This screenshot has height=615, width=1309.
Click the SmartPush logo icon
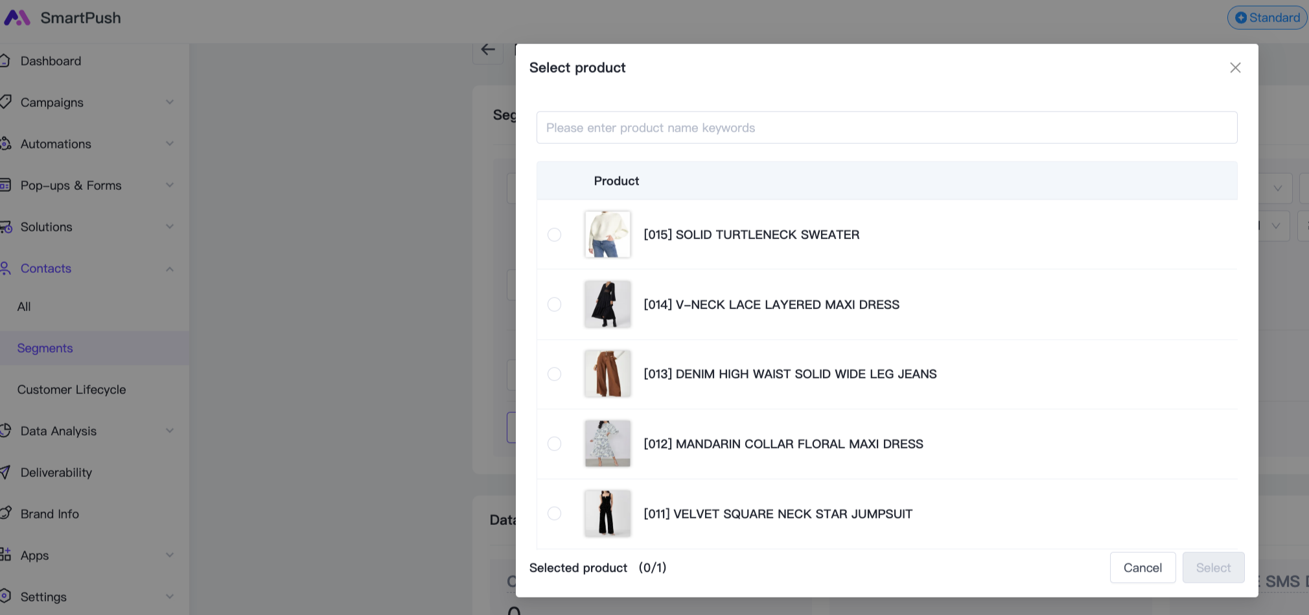click(x=17, y=17)
